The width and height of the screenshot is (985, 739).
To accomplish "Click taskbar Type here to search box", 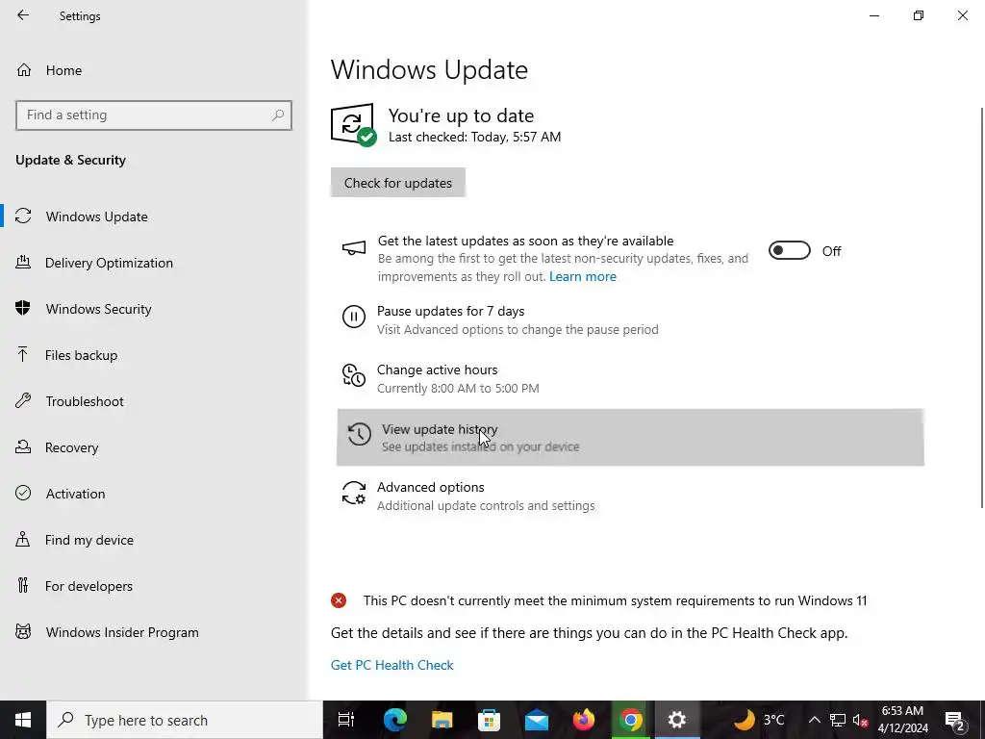I will coord(184,720).
